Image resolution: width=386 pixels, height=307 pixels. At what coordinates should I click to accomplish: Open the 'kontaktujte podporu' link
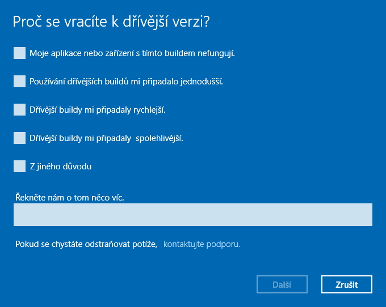coord(202,244)
